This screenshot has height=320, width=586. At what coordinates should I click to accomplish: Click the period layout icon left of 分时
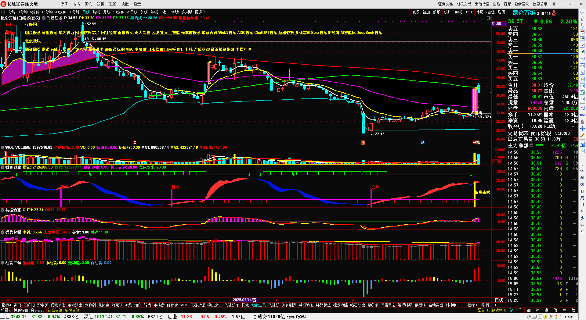click(4, 12)
